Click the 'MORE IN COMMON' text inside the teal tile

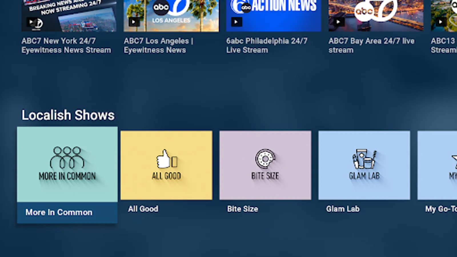pyautogui.click(x=67, y=176)
